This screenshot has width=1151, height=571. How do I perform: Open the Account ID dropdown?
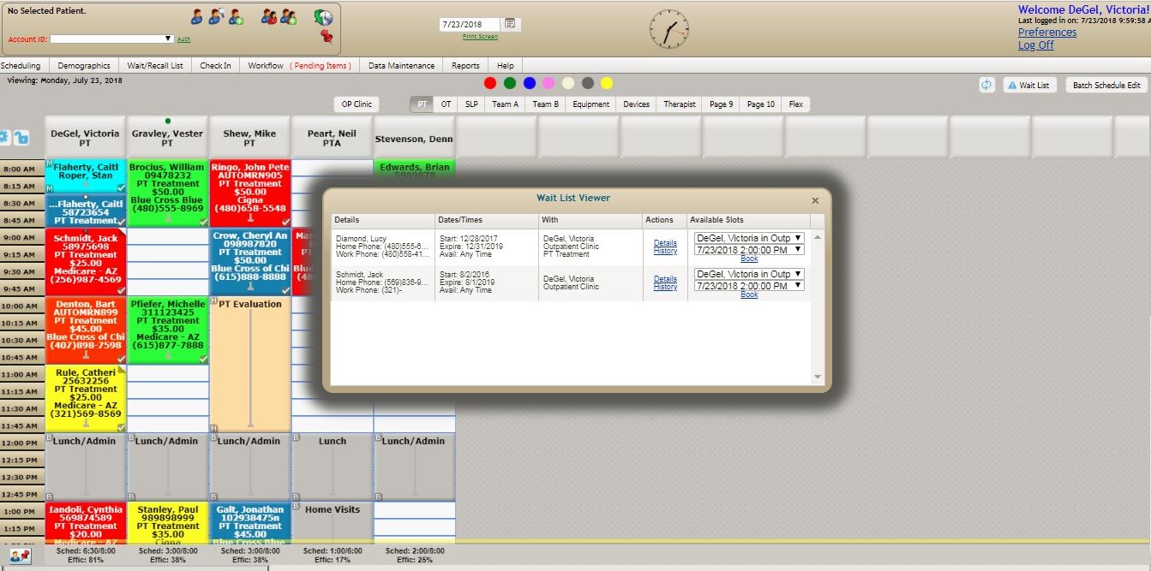click(x=112, y=39)
